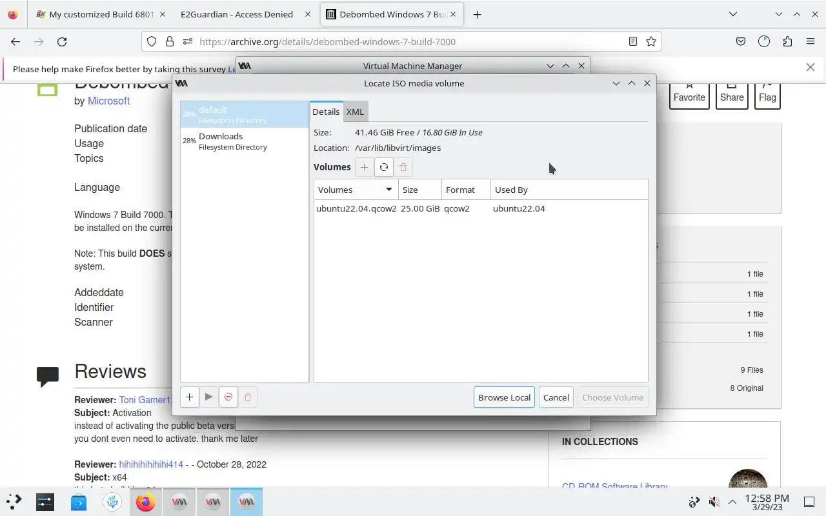826x516 pixels.
Task: Click the Choose Volume button
Action: tap(613, 397)
